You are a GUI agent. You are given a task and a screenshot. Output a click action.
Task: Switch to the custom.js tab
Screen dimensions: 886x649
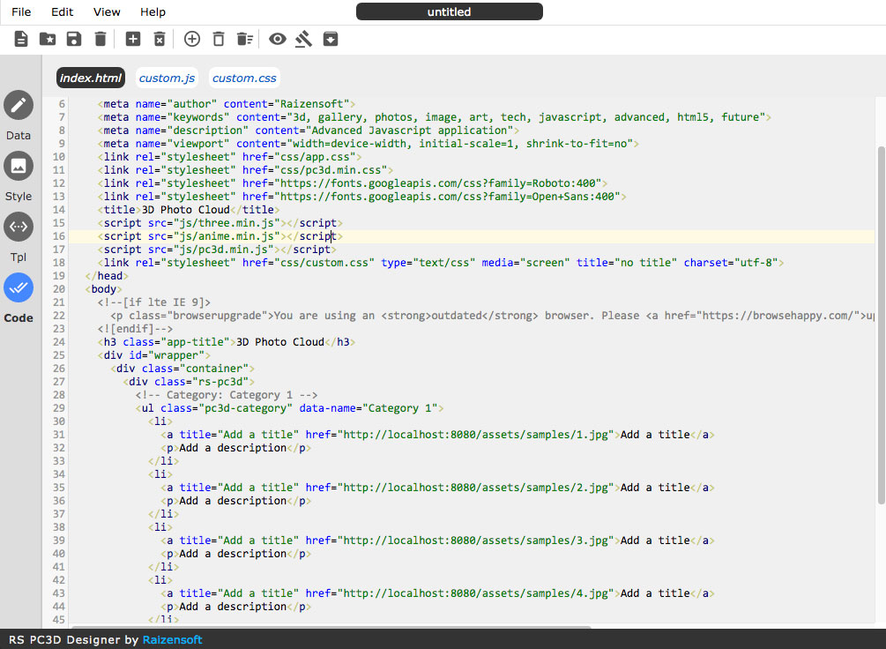(167, 78)
